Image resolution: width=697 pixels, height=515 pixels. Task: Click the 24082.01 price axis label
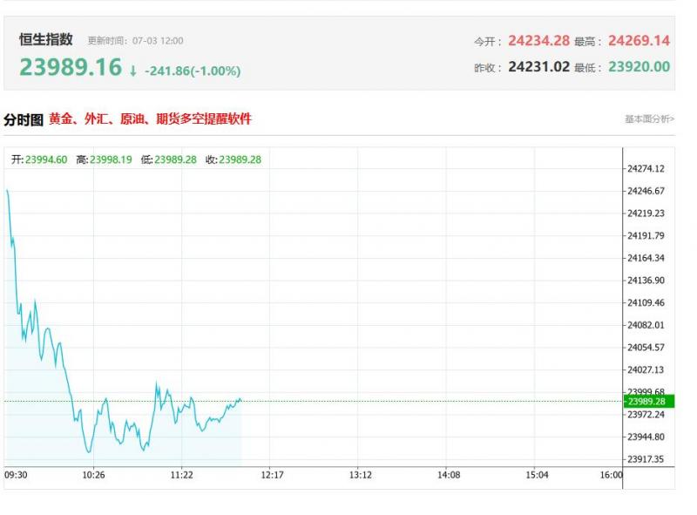coord(646,325)
